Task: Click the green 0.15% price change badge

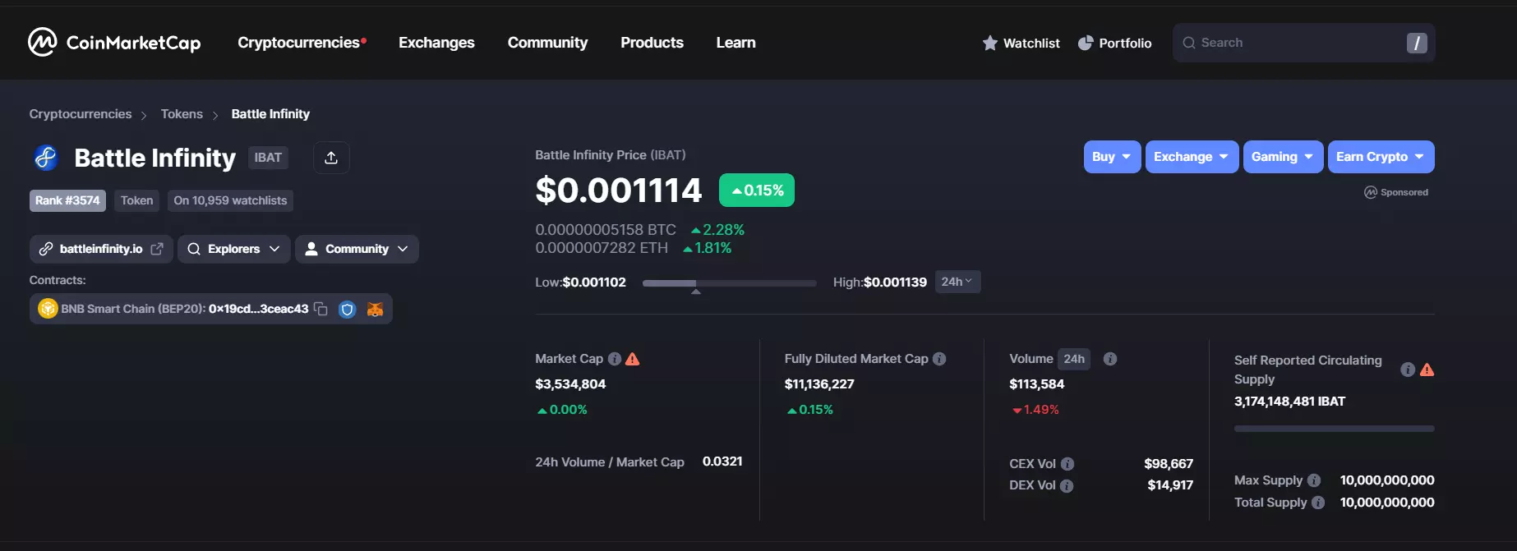Action: (x=756, y=190)
